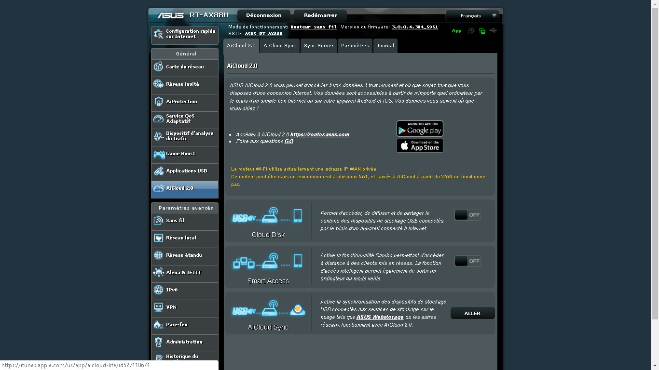Image resolution: width=659 pixels, height=370 pixels.
Task: Open Game Boost gamepad icon
Action: (159, 154)
